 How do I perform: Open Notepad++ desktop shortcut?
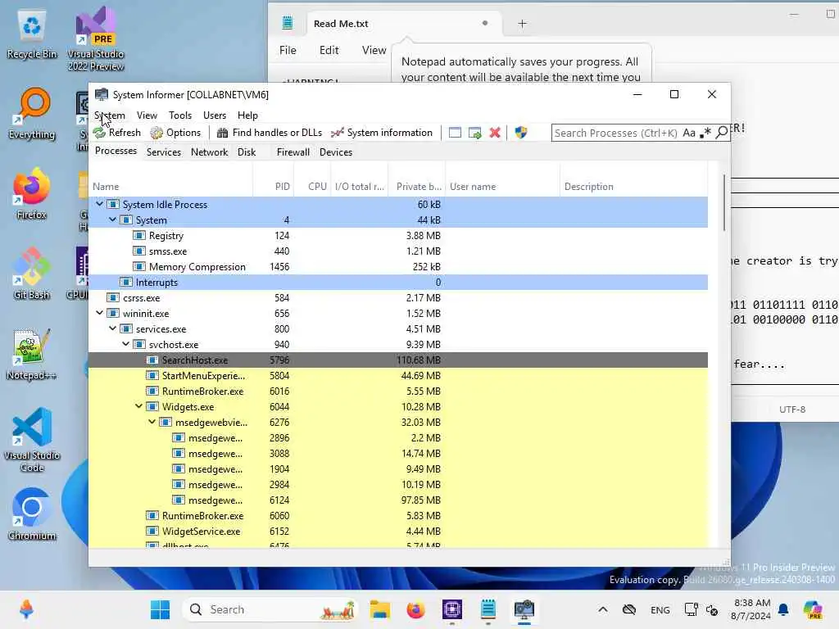pos(32,354)
